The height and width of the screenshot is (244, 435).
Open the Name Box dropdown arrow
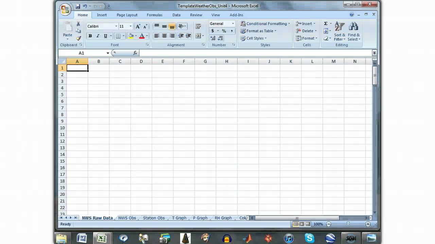(x=108, y=53)
